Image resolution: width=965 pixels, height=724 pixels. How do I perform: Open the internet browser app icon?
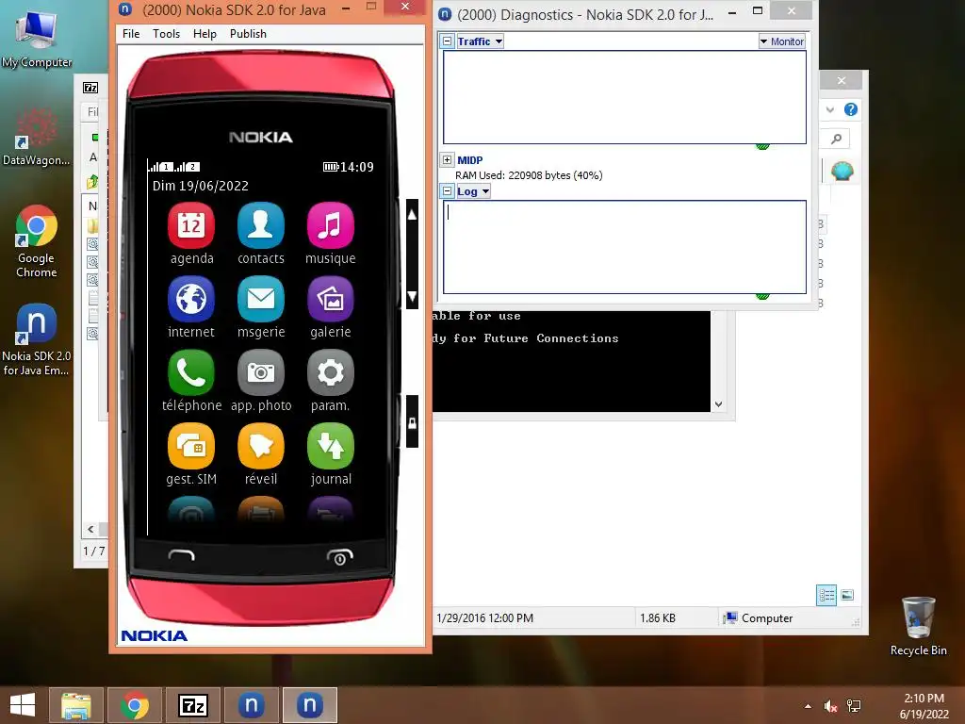(190, 299)
